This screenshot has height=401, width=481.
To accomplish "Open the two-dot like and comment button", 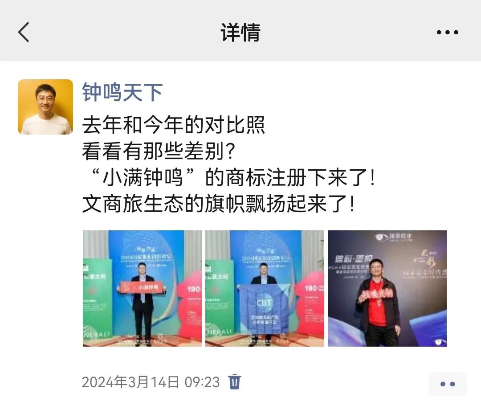I will click(x=448, y=384).
